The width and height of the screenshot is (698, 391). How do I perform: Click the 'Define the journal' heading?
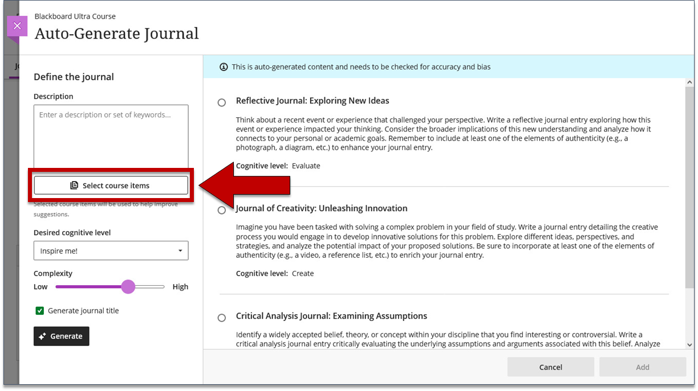tap(74, 77)
